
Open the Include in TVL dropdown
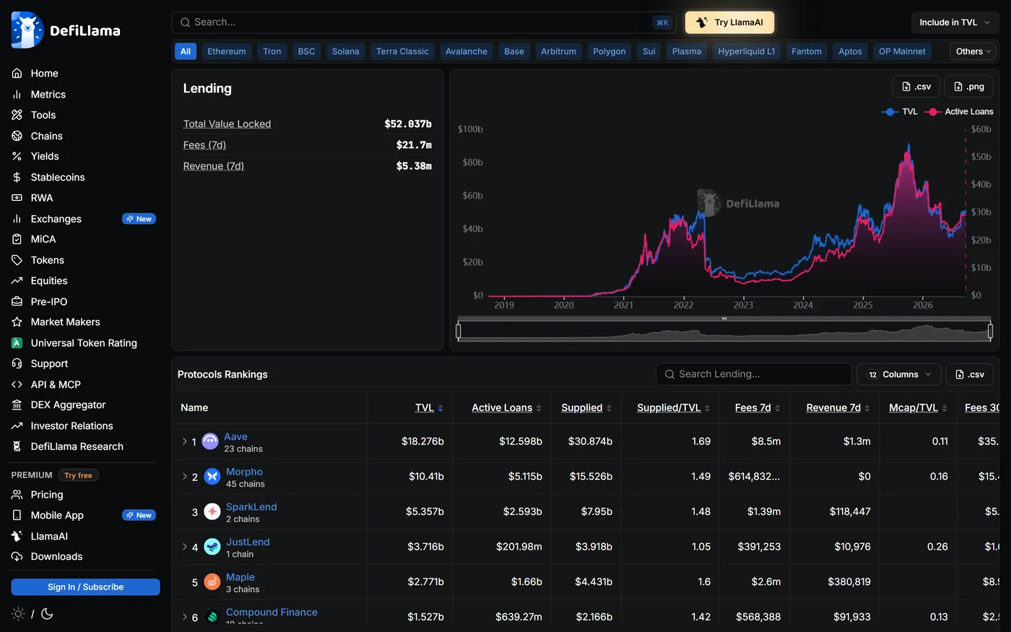tap(955, 22)
